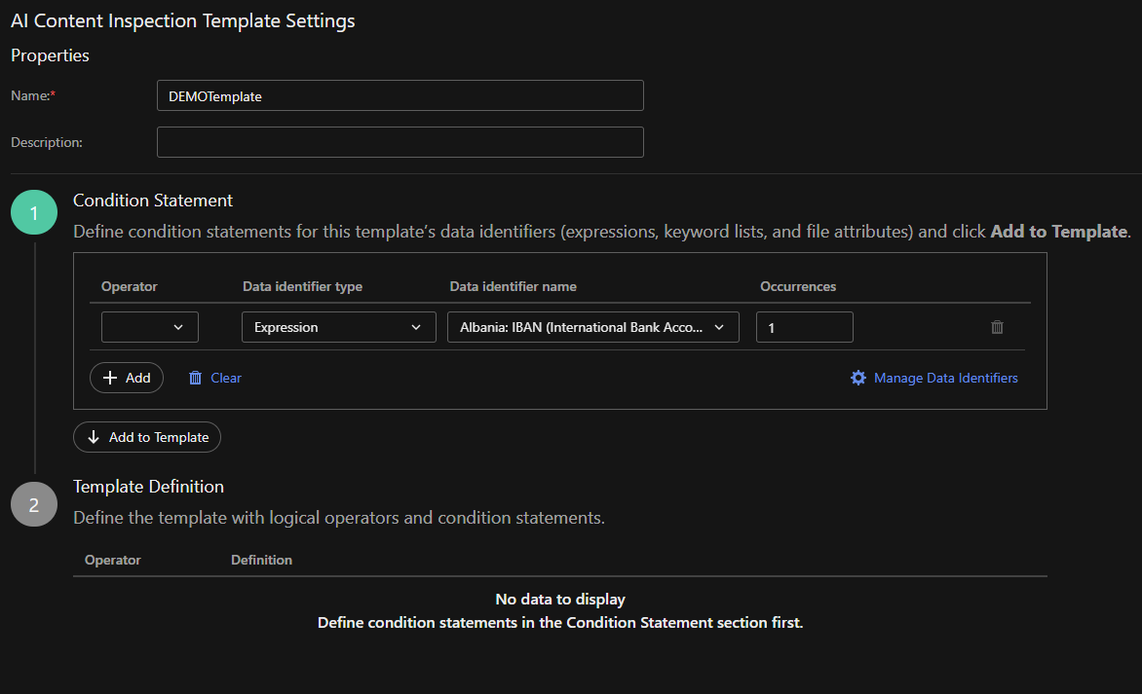The height and width of the screenshot is (694, 1142).
Task: Click into the empty Description field
Action: tap(400, 142)
